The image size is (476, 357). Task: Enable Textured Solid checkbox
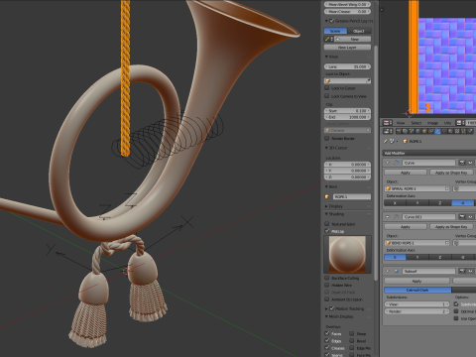coord(327,224)
